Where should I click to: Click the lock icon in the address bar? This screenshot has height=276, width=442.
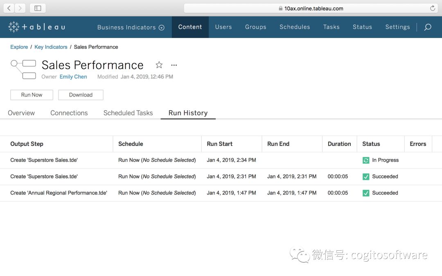pyautogui.click(x=280, y=9)
